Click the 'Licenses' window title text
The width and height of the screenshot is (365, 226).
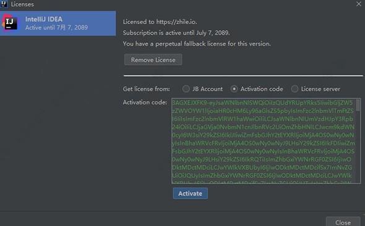(x=22, y=4)
